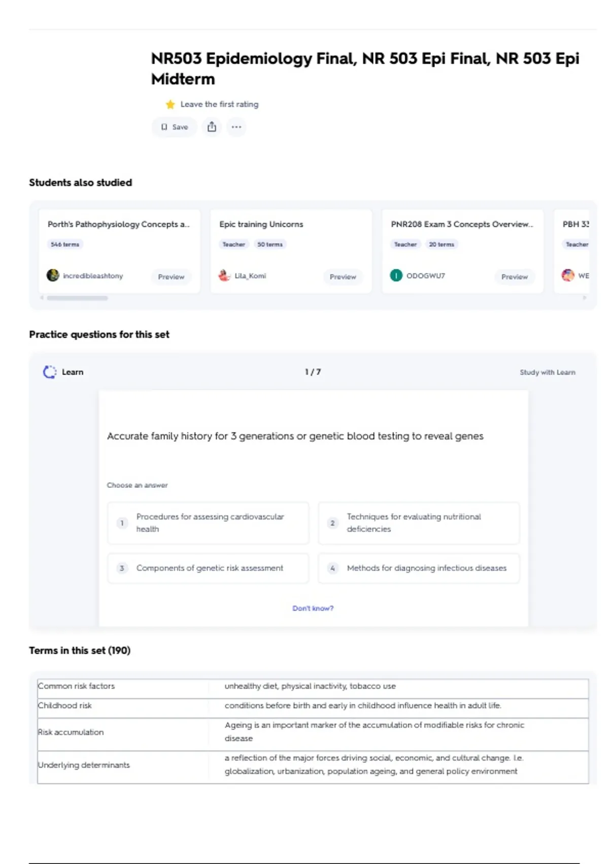The width and height of the screenshot is (609, 864).
Task: Preview PNR208 Exam 3 Concepts set
Action: 514,277
